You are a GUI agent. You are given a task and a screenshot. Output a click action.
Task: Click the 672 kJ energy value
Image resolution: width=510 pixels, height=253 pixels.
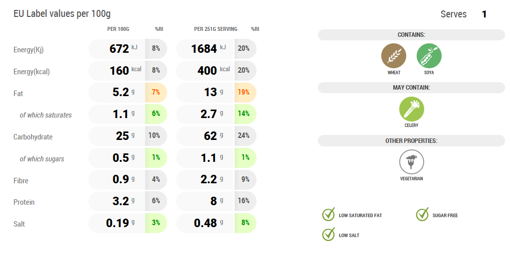pyautogui.click(x=119, y=49)
